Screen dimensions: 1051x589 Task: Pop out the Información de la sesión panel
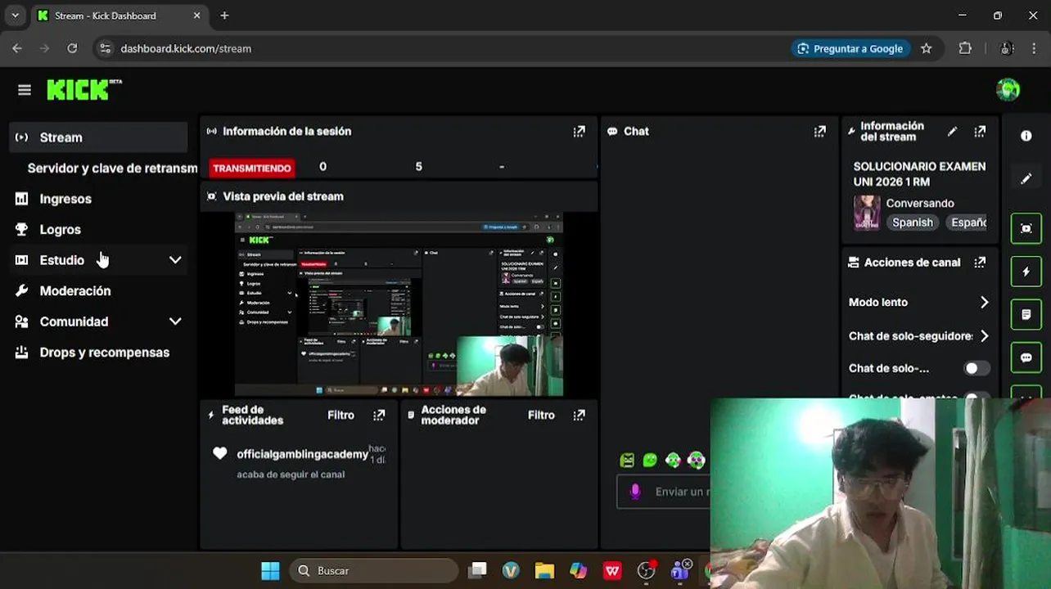click(580, 131)
